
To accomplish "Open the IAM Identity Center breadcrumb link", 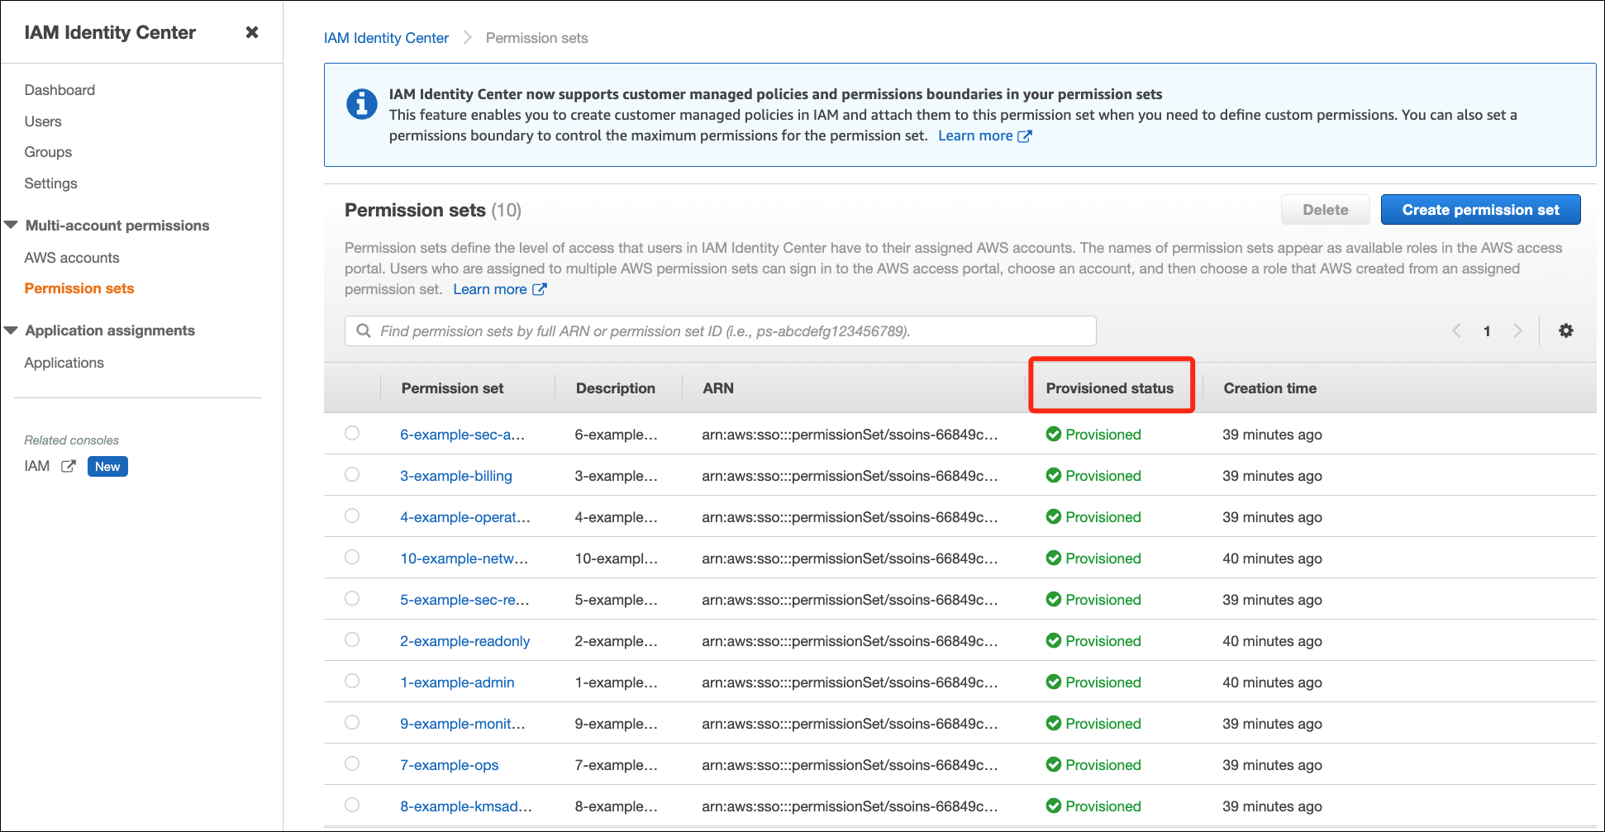I will [386, 38].
